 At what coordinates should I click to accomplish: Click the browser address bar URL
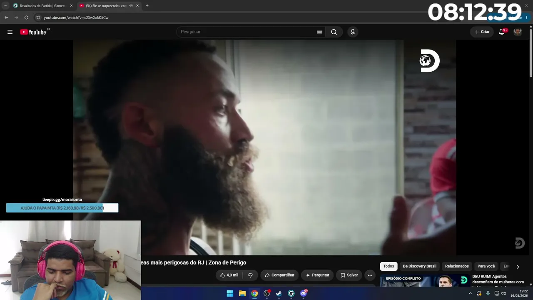click(x=76, y=17)
